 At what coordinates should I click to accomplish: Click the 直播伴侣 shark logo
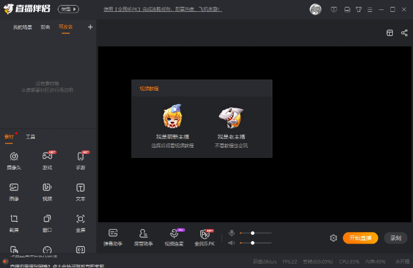pos(8,9)
